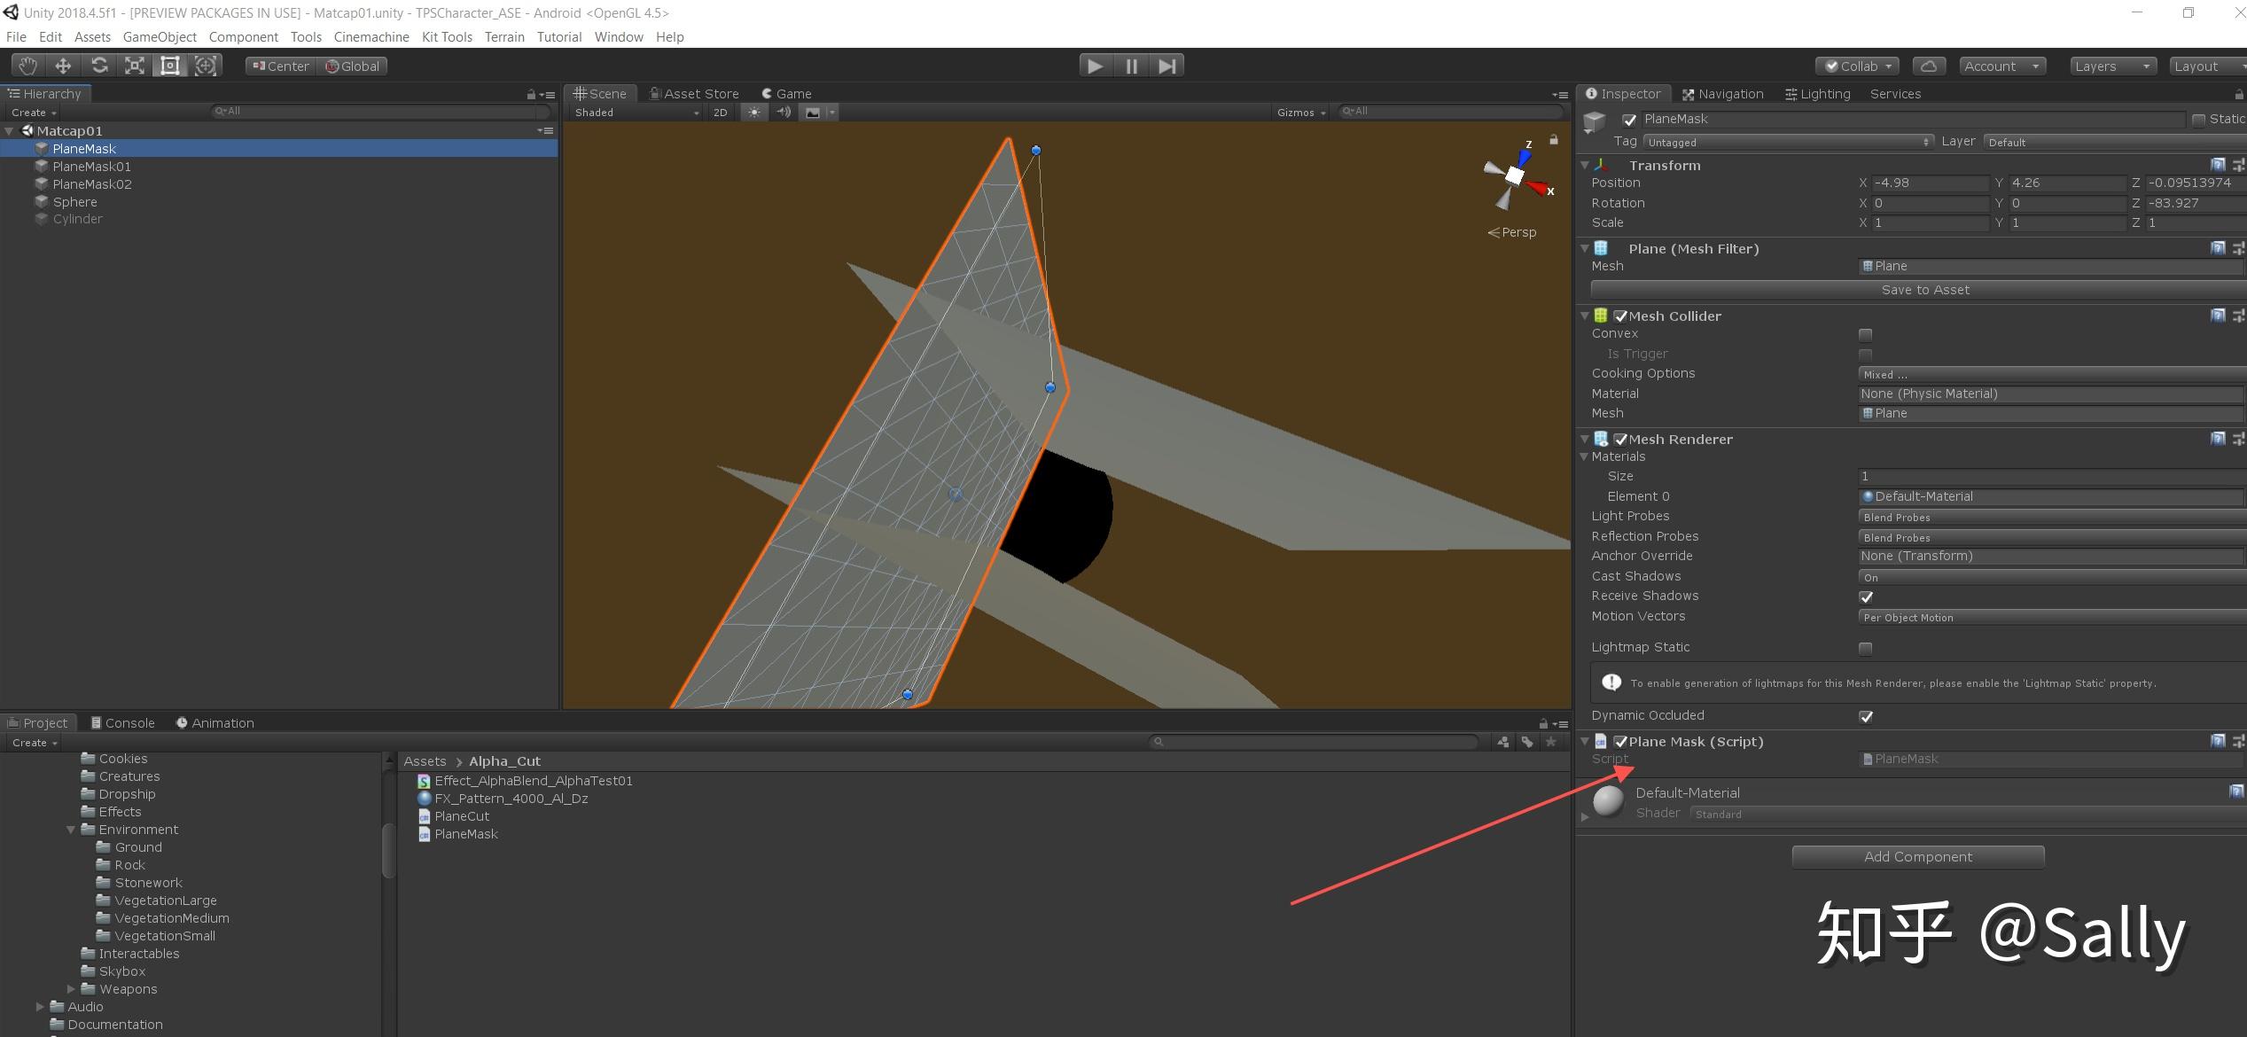Click the Pause button
This screenshot has height=1037, width=2247.
tap(1131, 66)
